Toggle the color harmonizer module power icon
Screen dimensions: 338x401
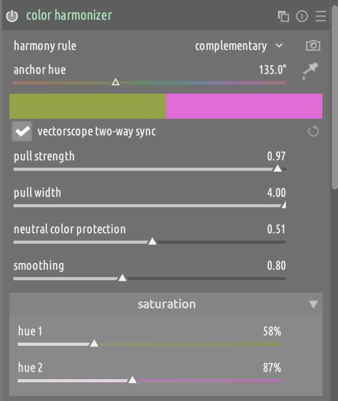(11, 16)
